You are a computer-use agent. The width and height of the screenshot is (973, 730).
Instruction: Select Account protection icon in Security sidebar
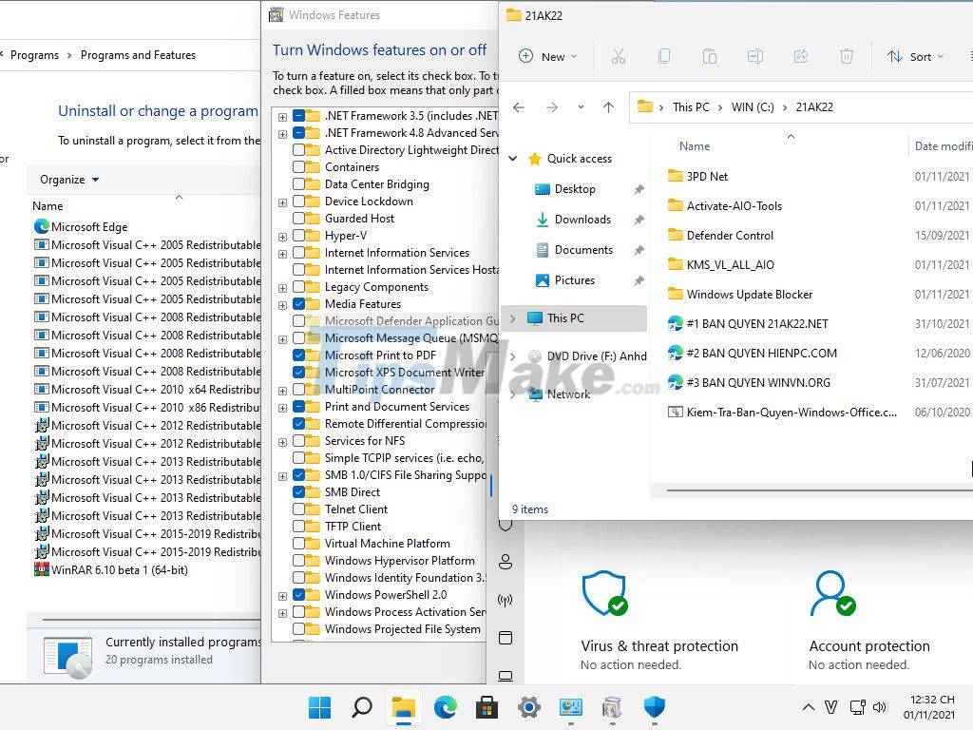(506, 562)
